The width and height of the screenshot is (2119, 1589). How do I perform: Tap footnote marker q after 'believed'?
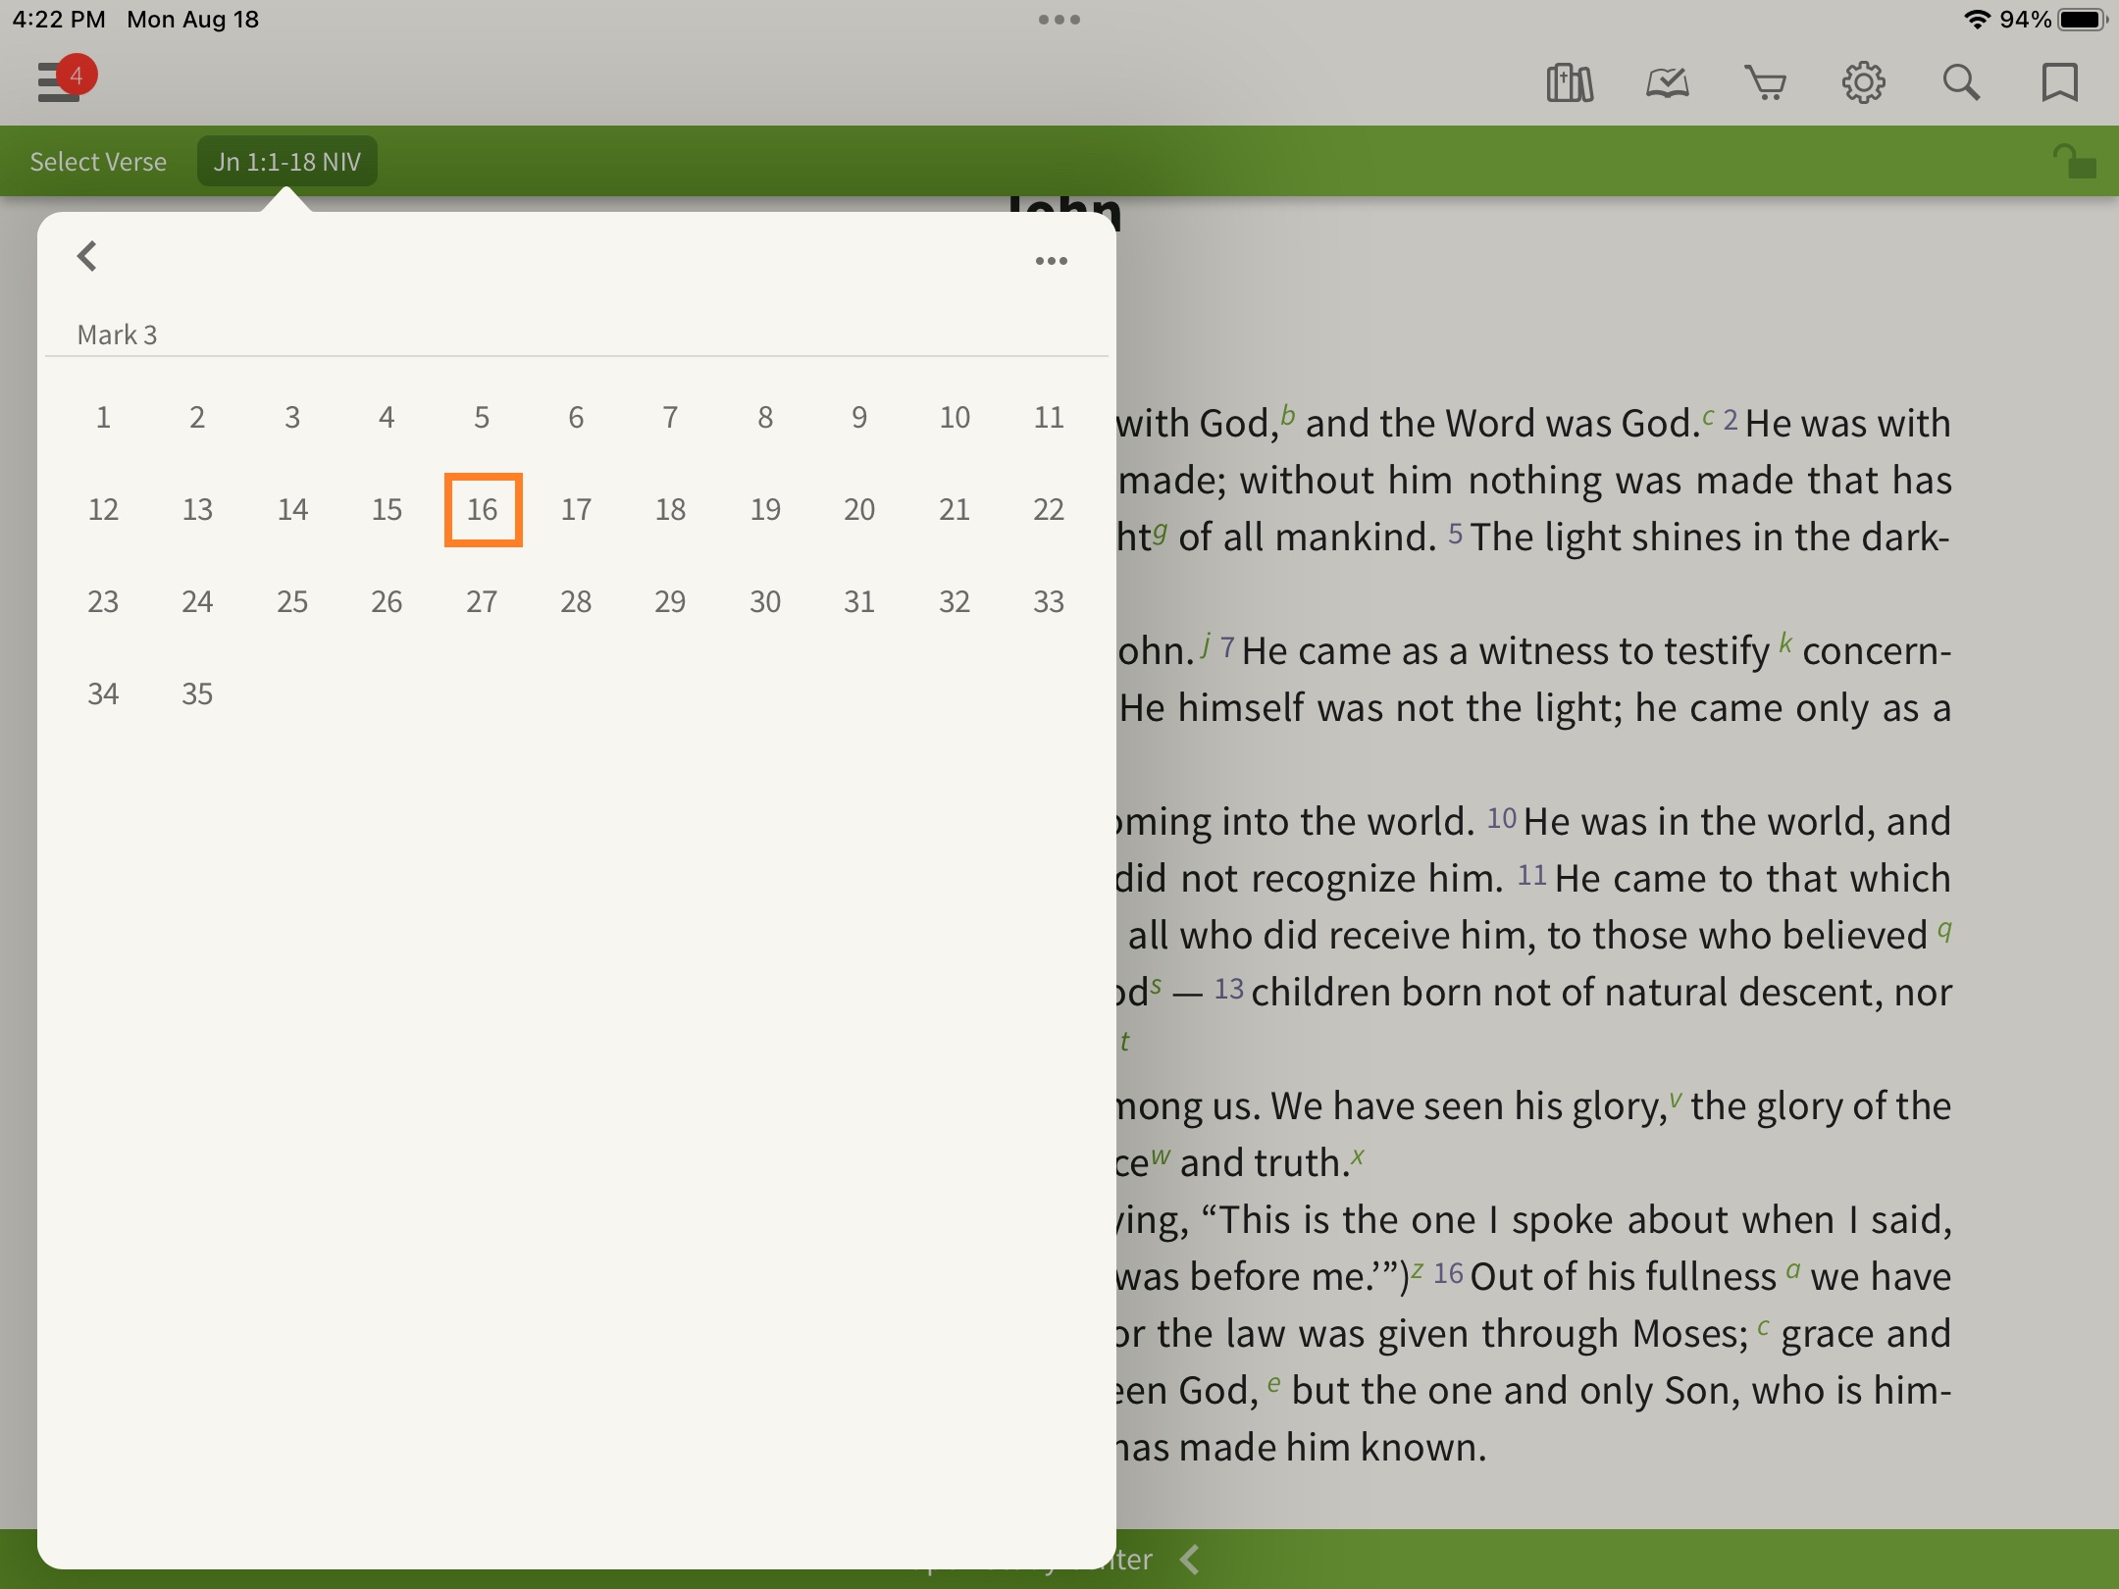click(x=1944, y=931)
